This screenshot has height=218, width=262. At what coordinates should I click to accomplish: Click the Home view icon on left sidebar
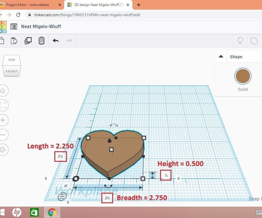(3, 91)
